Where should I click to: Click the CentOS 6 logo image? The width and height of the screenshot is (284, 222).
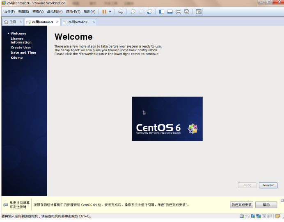pos(167,119)
